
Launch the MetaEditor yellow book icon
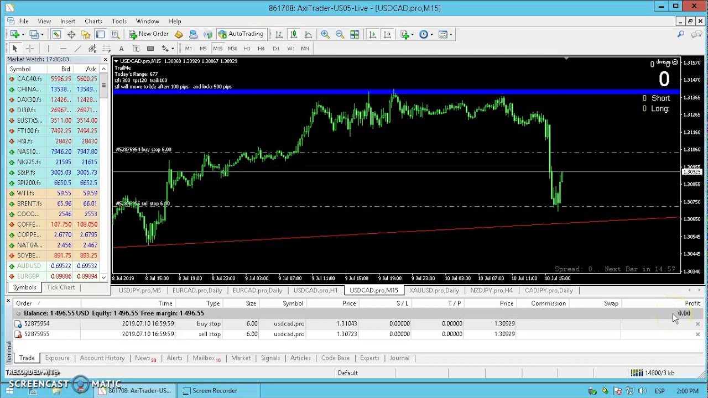pos(179,34)
